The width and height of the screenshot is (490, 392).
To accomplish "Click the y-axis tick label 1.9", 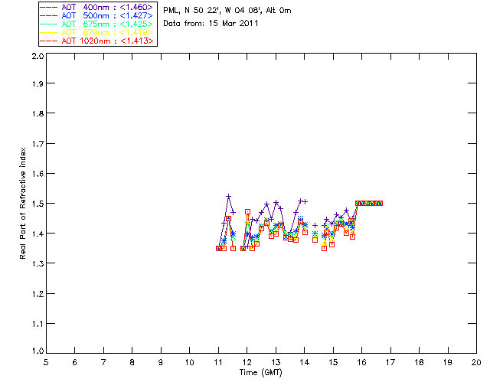I will (38, 83).
